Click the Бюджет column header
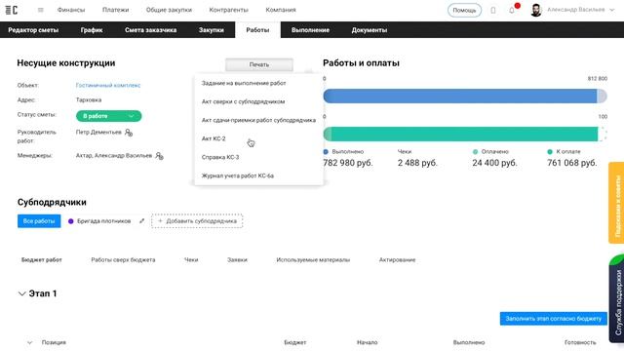This screenshot has width=624, height=351. (x=294, y=342)
